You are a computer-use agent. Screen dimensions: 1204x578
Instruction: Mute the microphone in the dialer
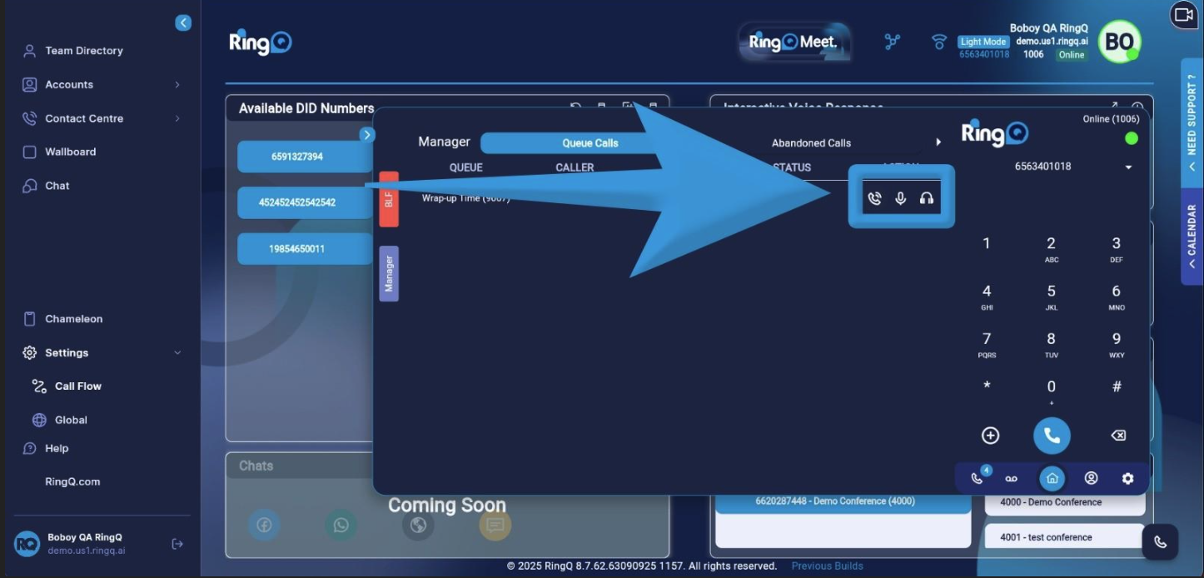(x=901, y=197)
